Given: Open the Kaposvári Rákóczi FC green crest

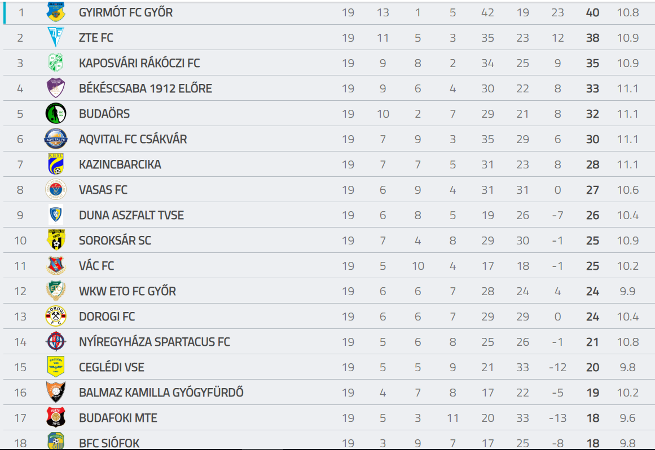Looking at the screenshot, I should 55,63.
